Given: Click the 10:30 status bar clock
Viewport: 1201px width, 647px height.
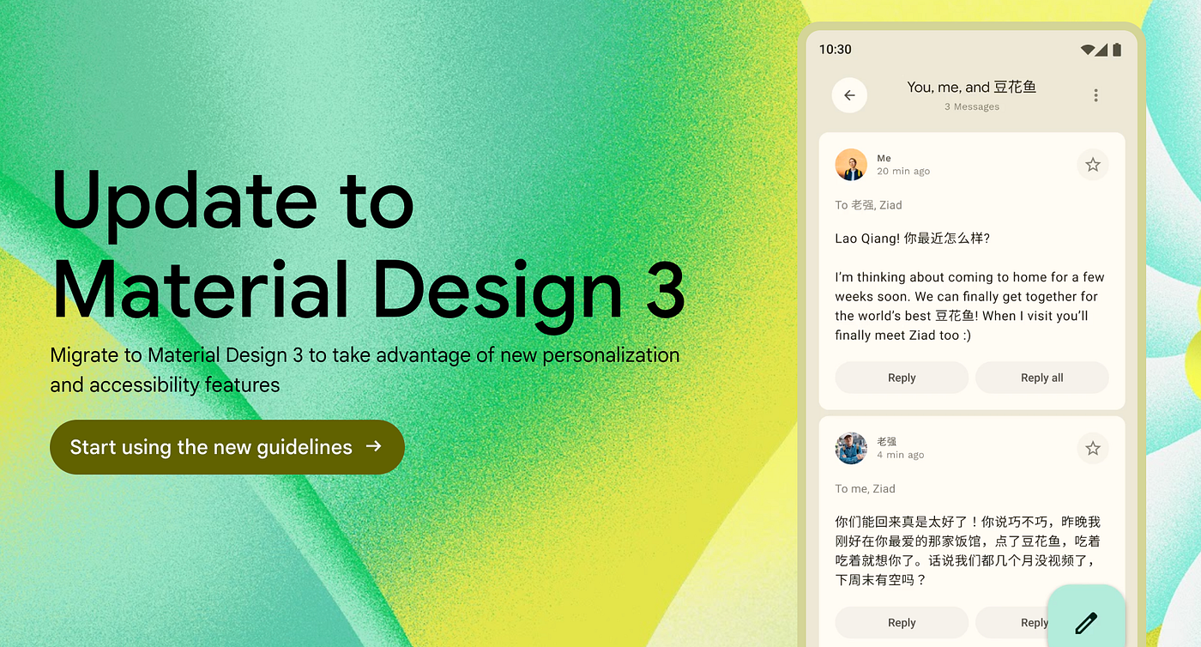Looking at the screenshot, I should 835,50.
